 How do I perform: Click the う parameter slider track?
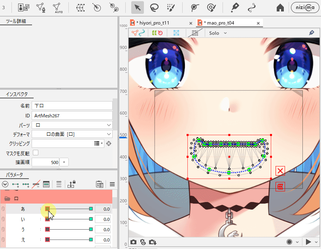(69, 229)
